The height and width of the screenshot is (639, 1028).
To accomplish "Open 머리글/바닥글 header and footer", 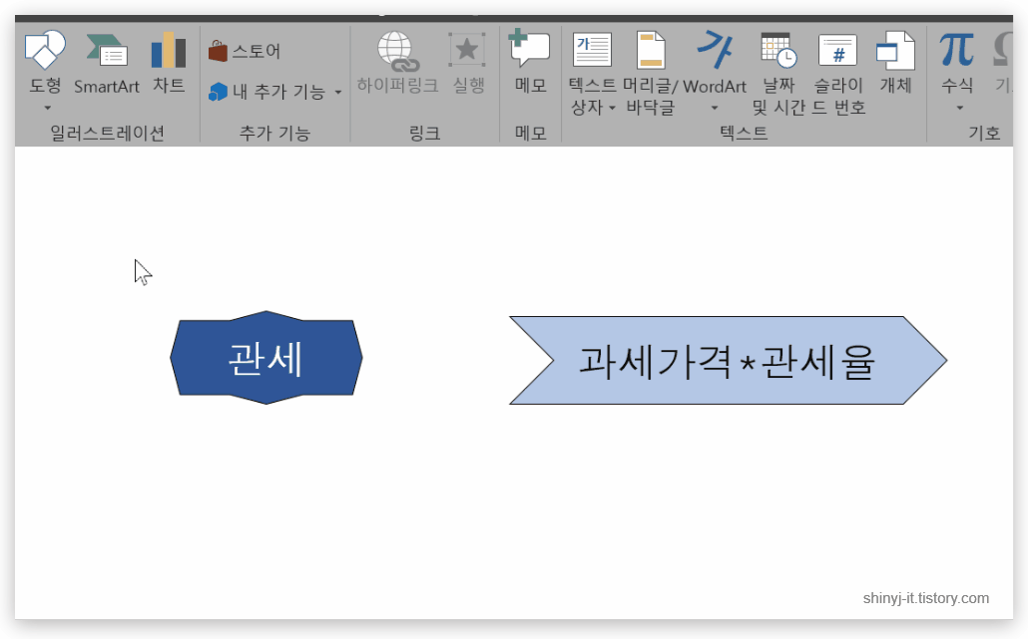I will [x=651, y=74].
